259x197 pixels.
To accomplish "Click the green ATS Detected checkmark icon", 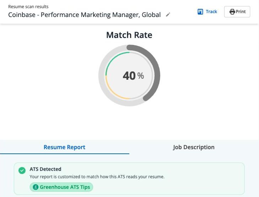I will coord(22,170).
